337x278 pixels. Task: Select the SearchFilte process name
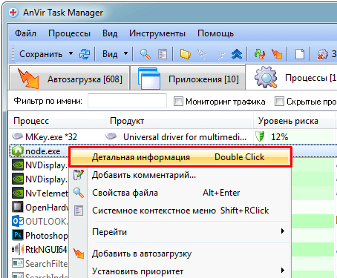point(47,264)
